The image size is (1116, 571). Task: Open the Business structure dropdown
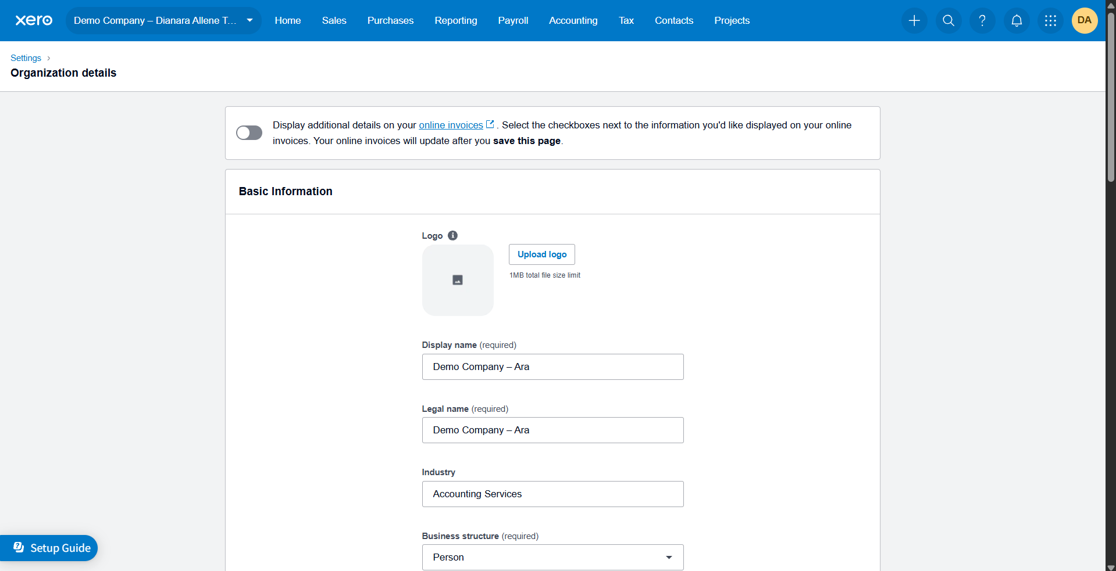(552, 557)
